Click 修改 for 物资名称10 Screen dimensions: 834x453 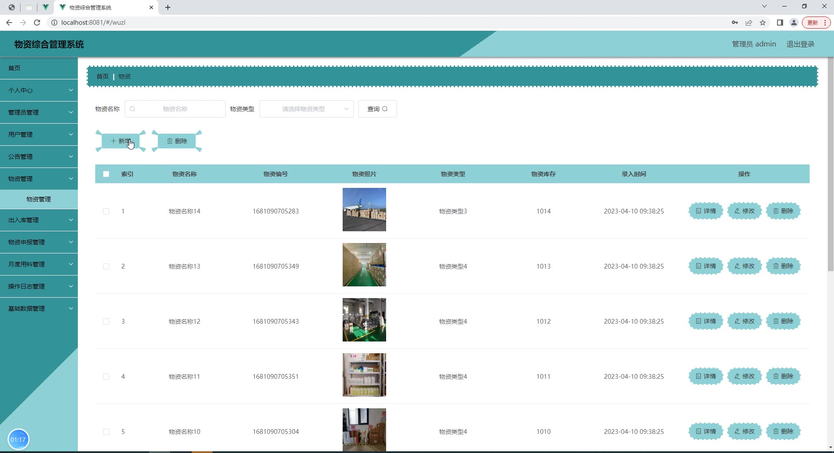pos(744,431)
